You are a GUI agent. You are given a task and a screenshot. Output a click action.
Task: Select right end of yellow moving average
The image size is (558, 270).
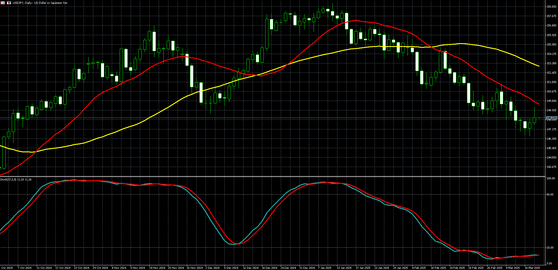click(x=539, y=66)
